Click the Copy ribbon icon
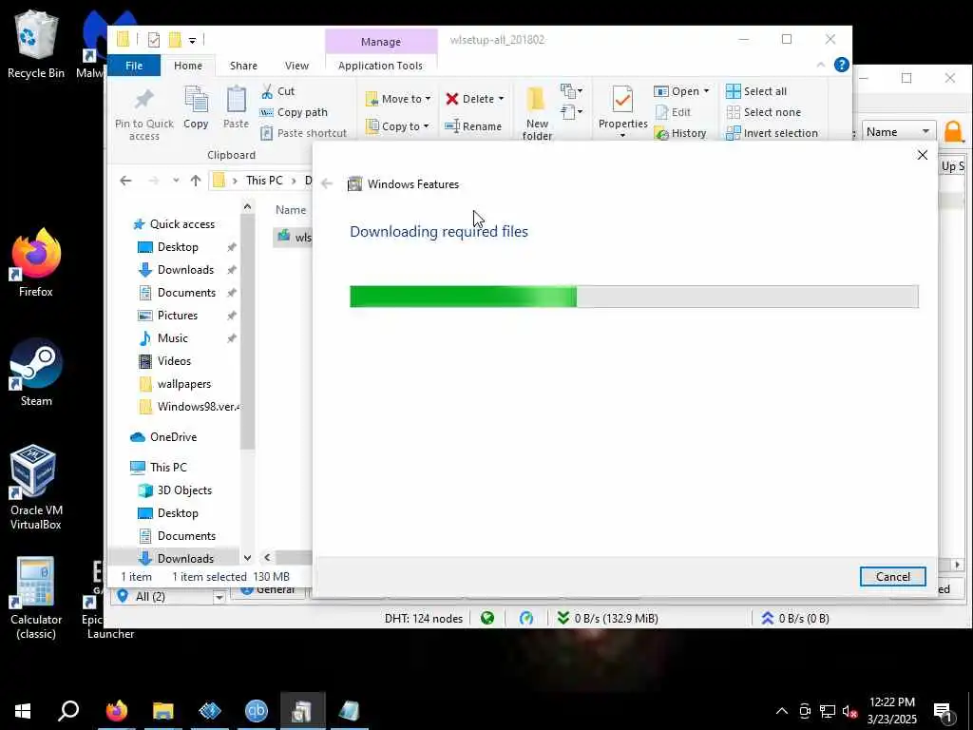The height and width of the screenshot is (730, 973). [196, 108]
